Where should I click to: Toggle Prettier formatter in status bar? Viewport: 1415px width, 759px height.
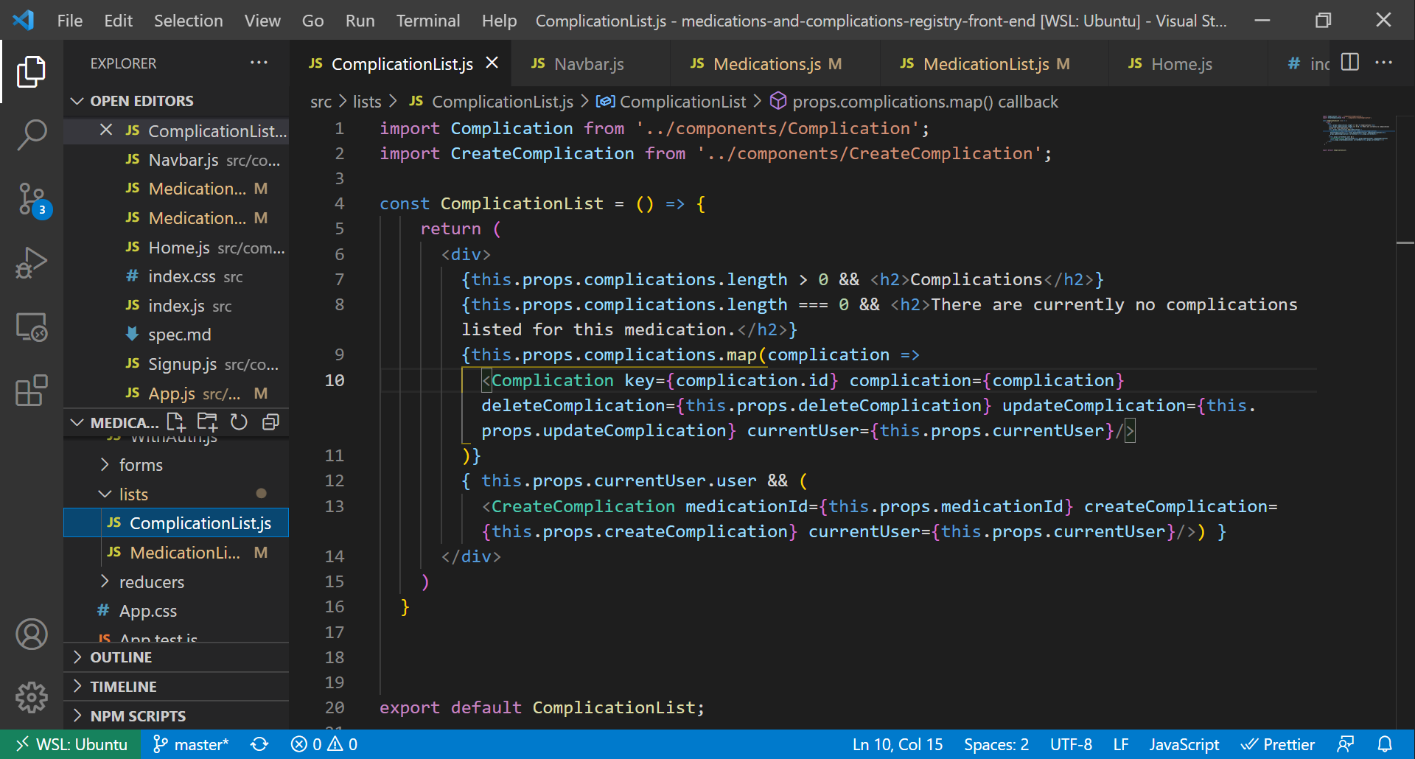[x=1278, y=744]
